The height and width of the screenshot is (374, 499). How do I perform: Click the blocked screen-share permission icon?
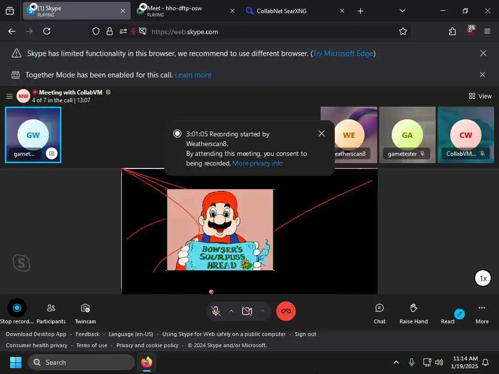click(143, 31)
